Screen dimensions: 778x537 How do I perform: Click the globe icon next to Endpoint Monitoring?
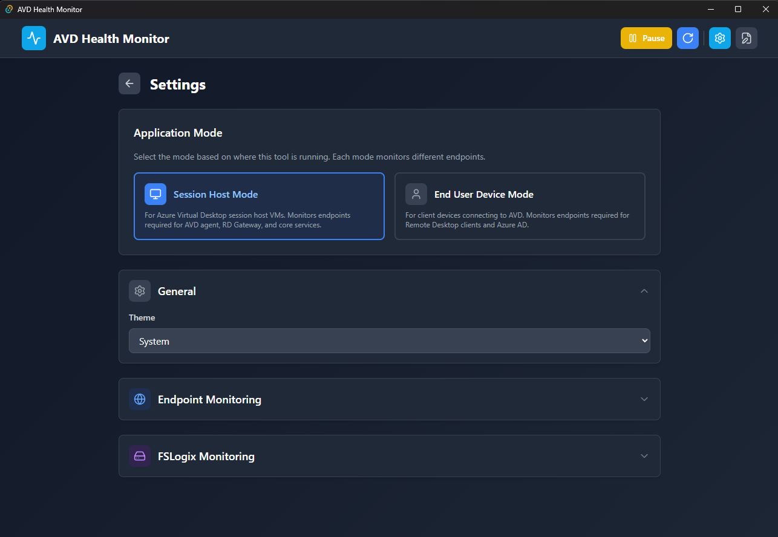point(140,399)
